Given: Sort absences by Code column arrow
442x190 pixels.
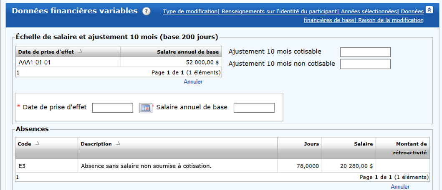Looking at the screenshot, I should (x=37, y=144).
